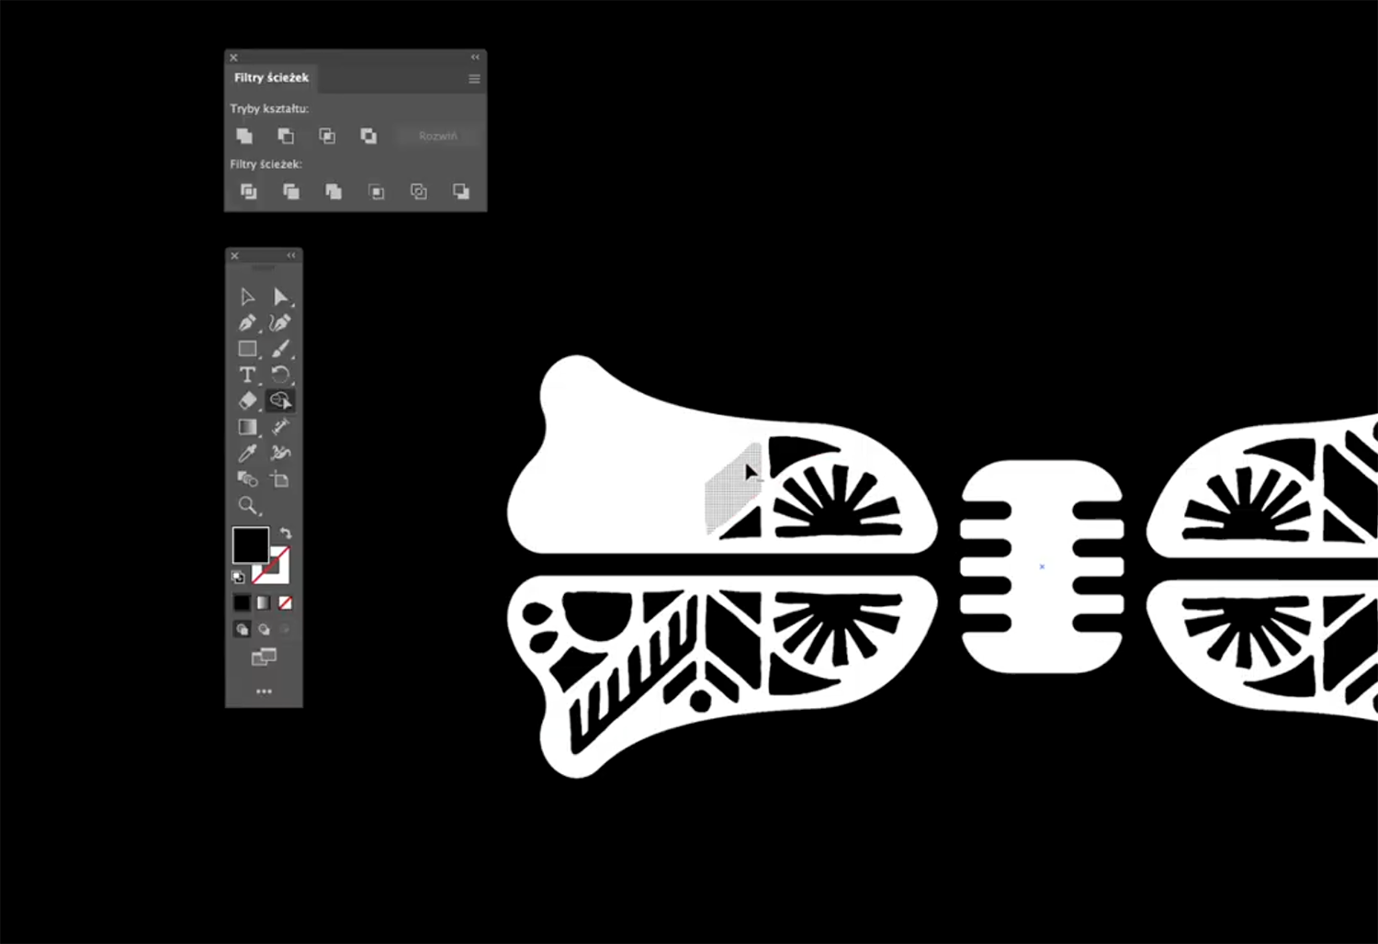Set paint to None (red slash)
Image resolution: width=1378 pixels, height=944 pixels.
point(286,603)
